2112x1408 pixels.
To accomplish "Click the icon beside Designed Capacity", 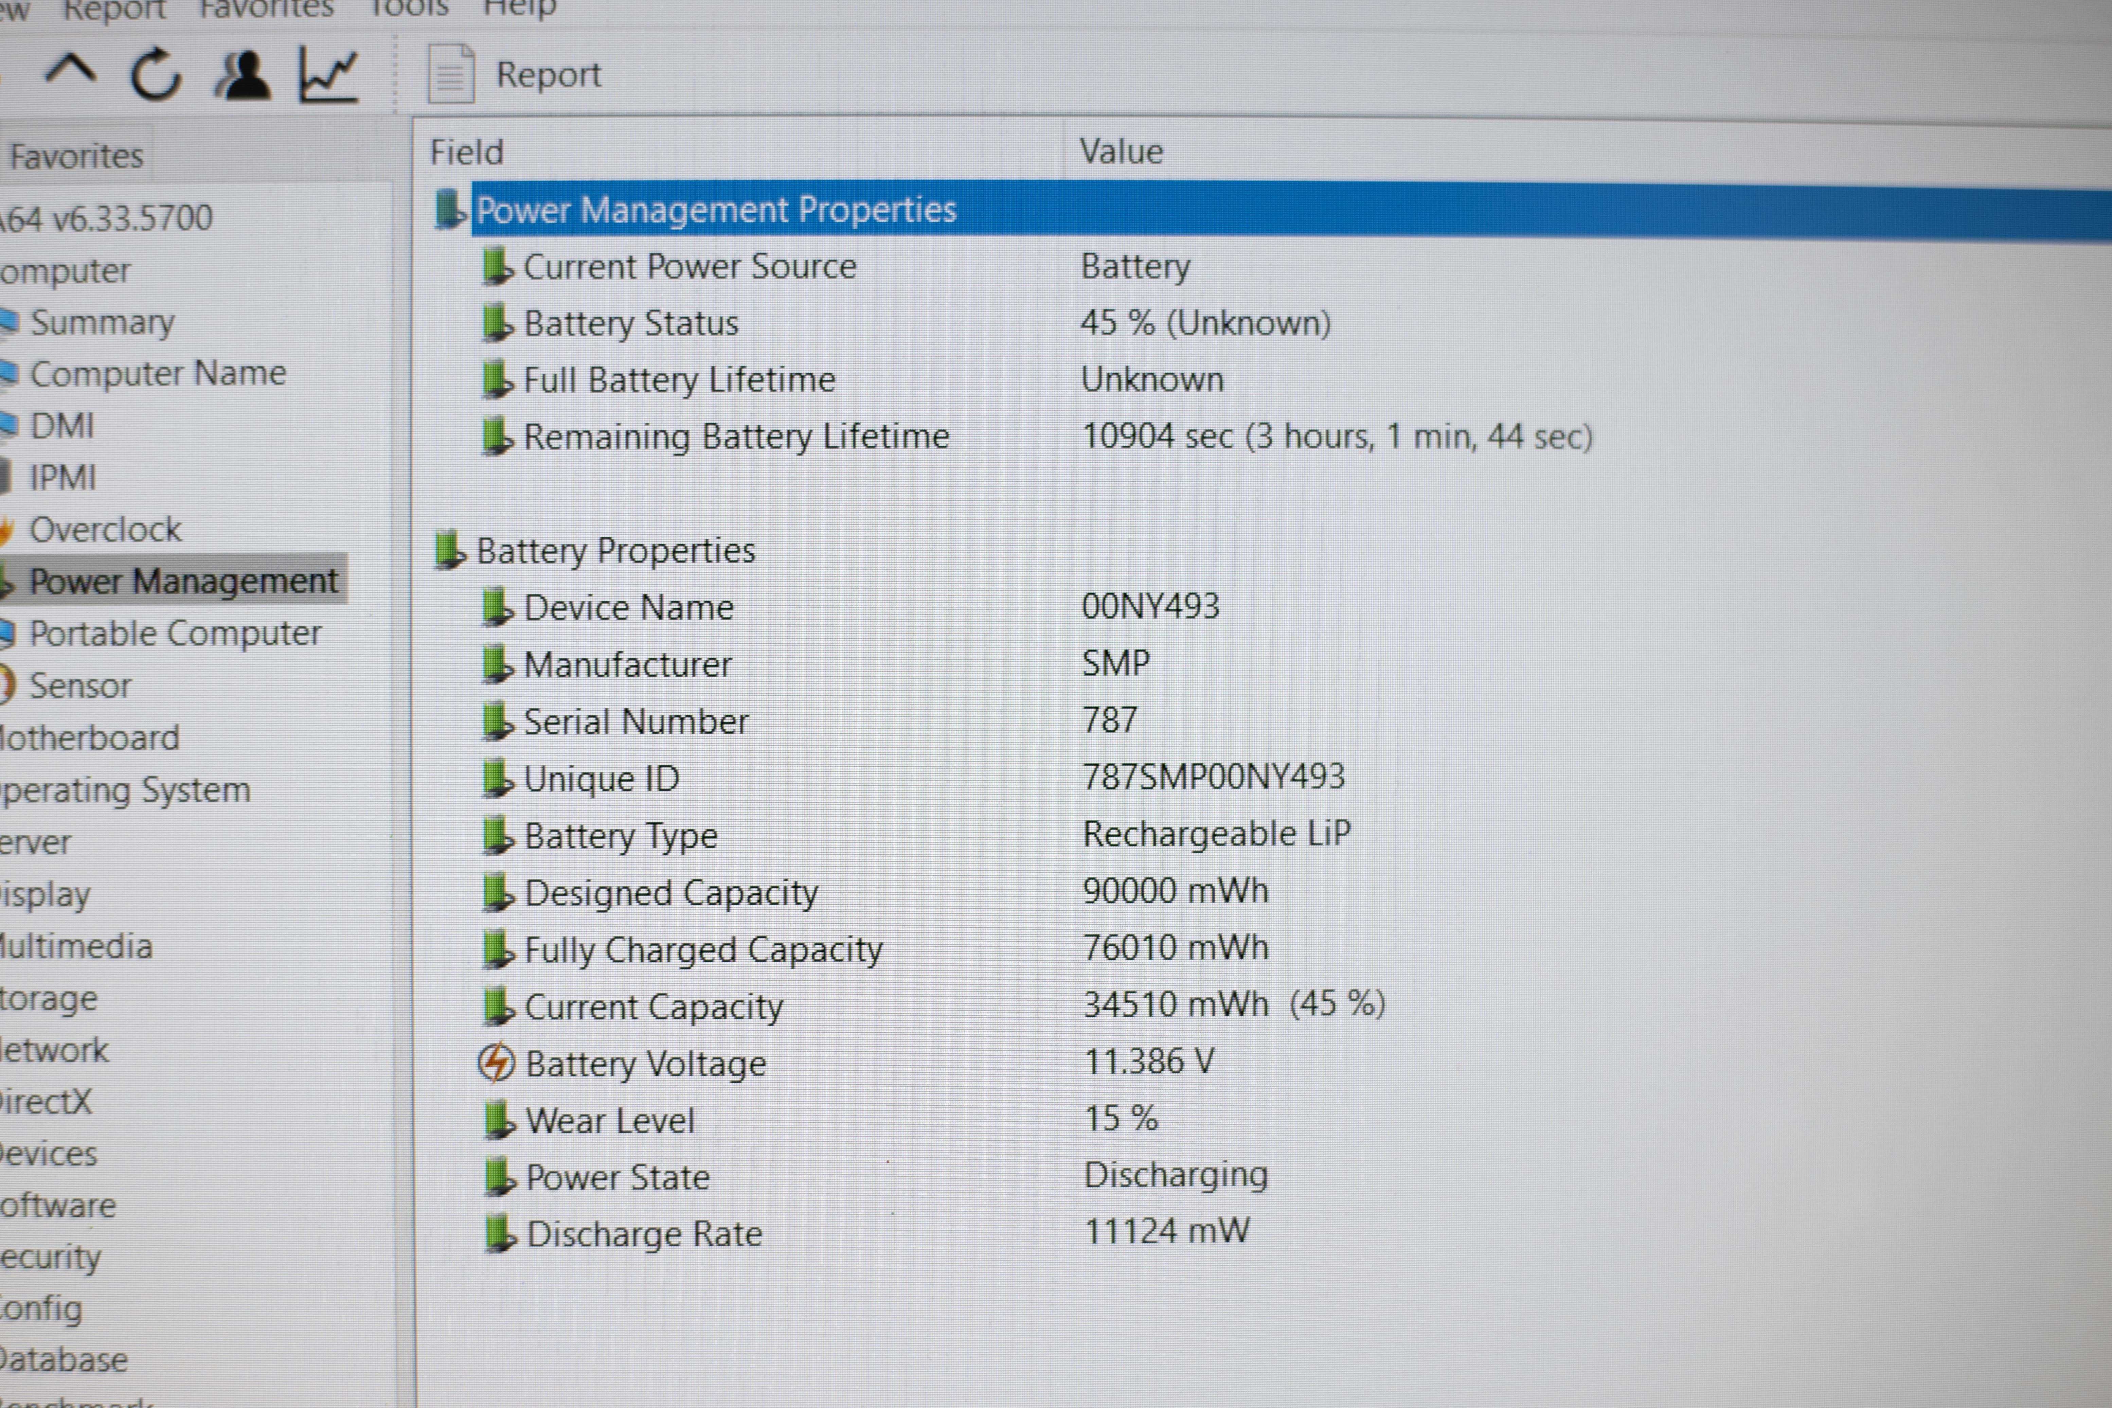I will coord(498,893).
